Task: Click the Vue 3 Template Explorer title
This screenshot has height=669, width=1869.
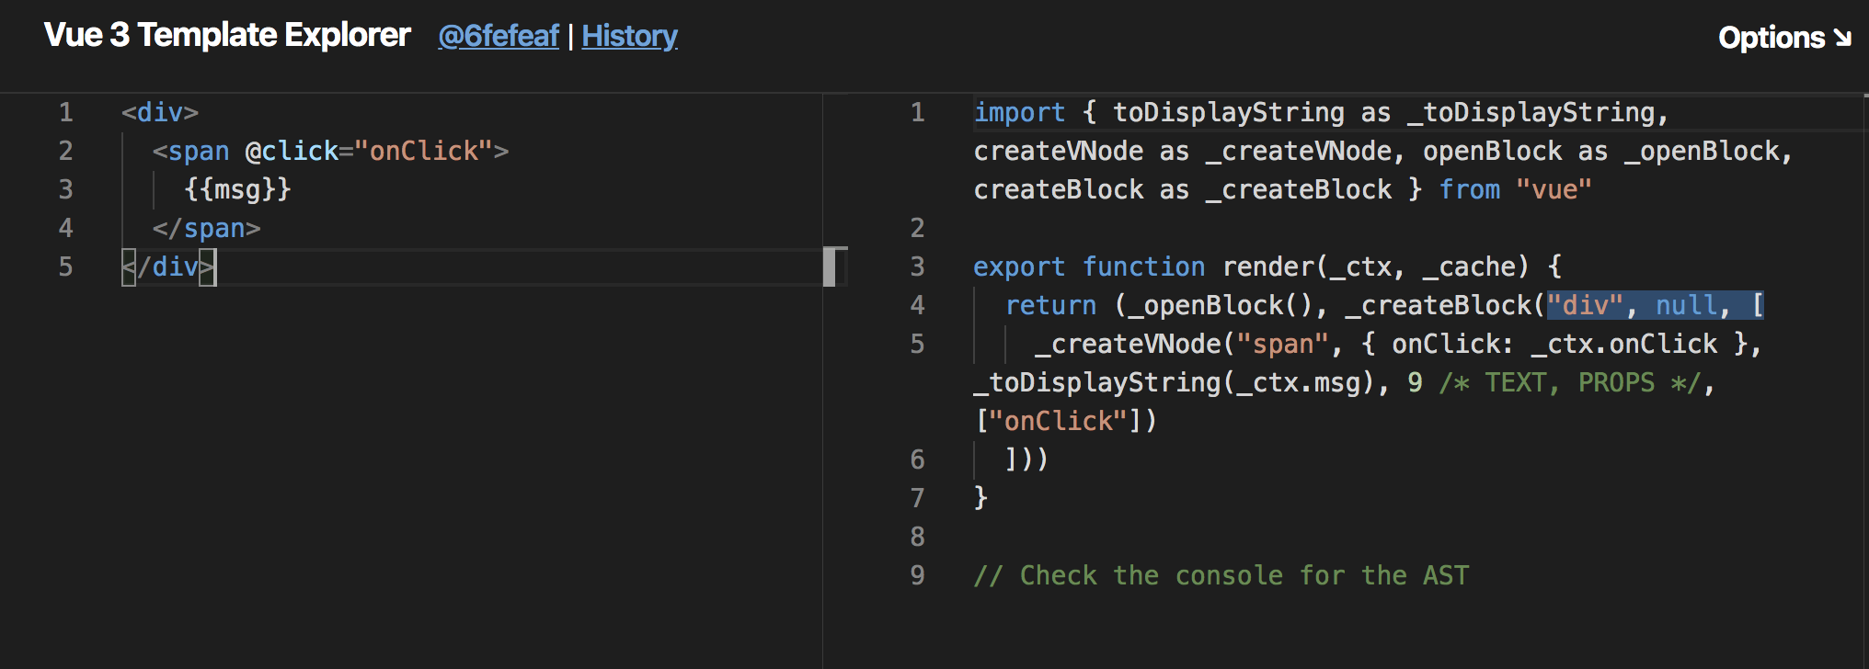Action: [227, 35]
